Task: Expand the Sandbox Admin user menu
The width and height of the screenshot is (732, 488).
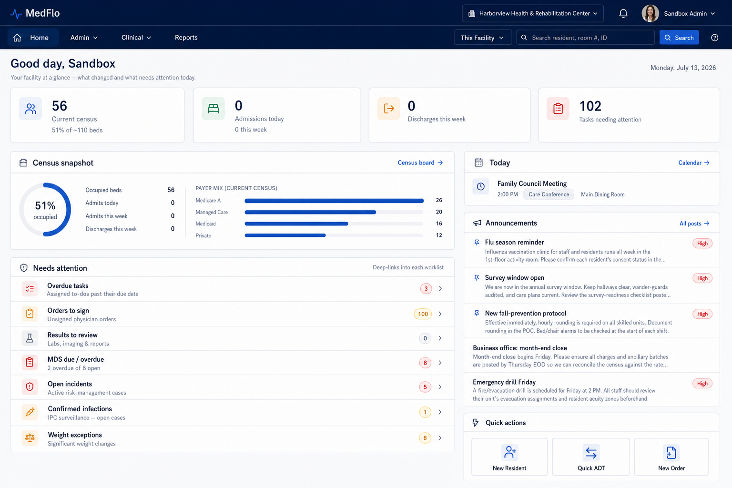Action: (x=690, y=13)
